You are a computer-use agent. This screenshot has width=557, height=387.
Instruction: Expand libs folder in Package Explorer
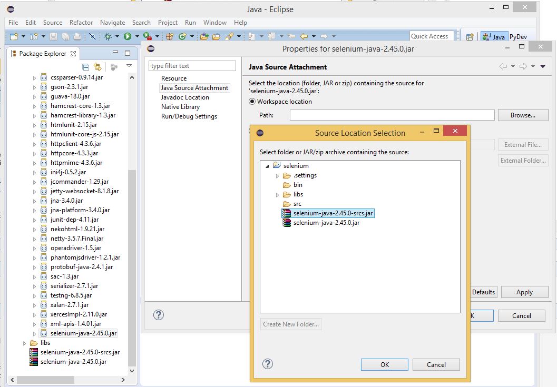click(24, 343)
